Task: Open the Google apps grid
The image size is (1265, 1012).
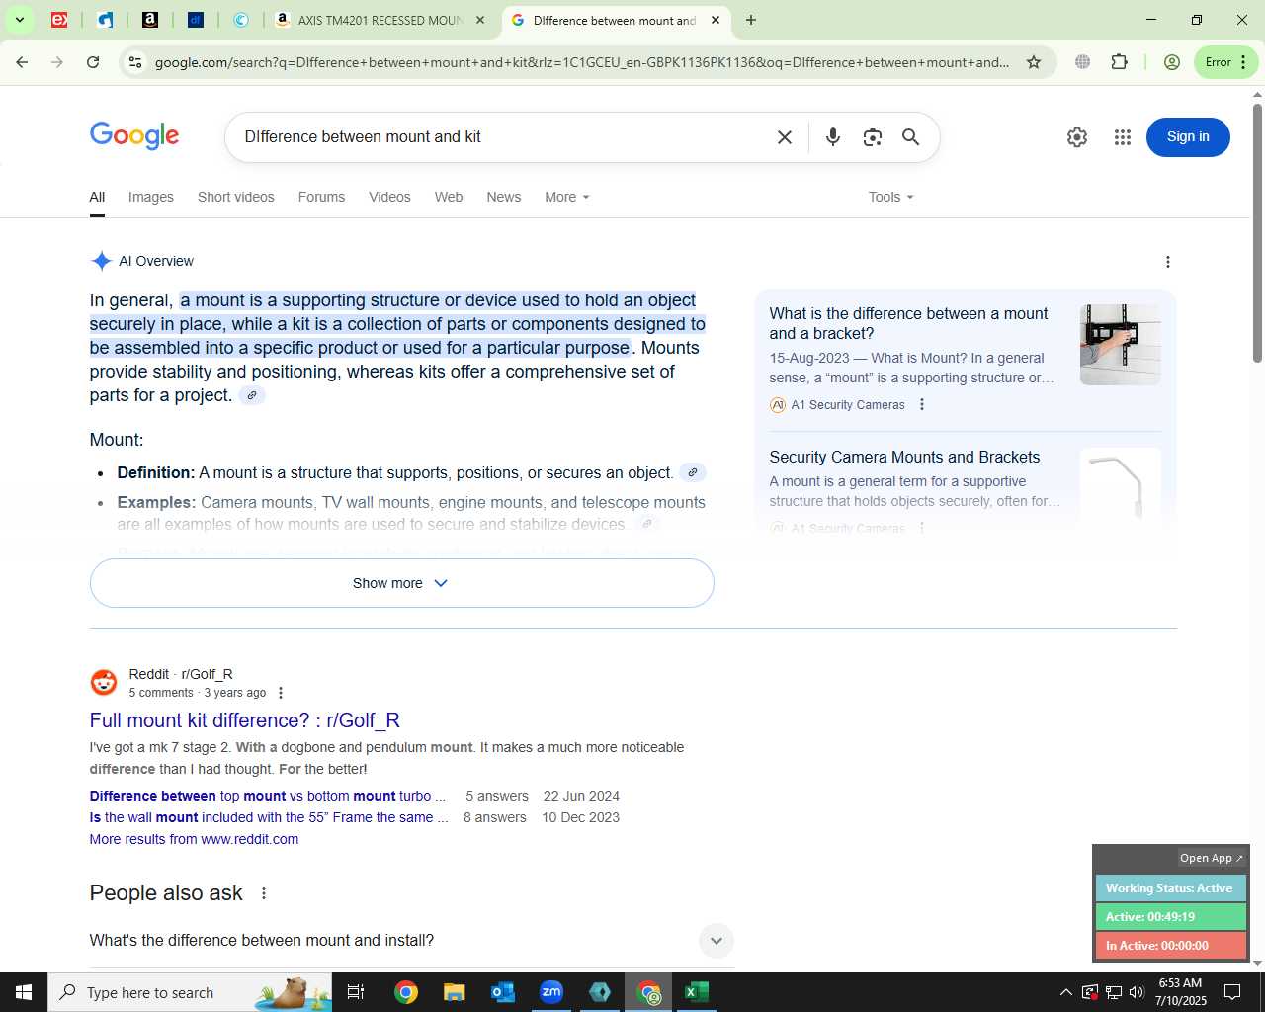Action: point(1123,137)
